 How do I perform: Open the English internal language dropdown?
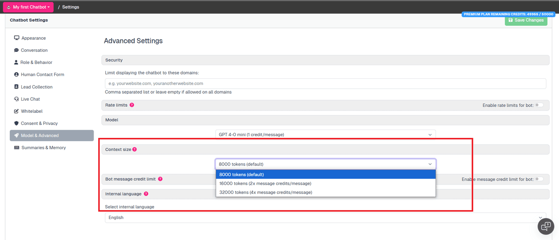pos(325,218)
